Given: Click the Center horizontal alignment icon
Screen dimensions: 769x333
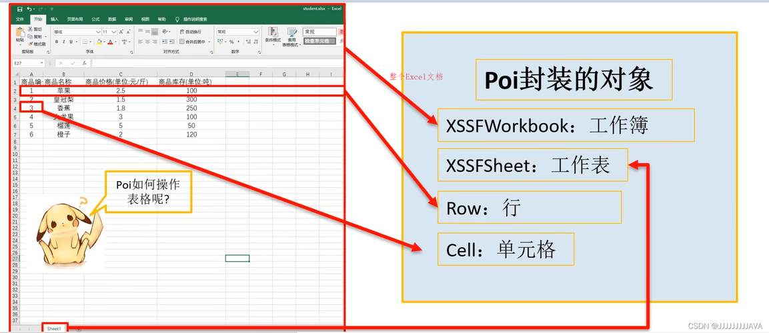Looking at the screenshot, I should [x=147, y=41].
